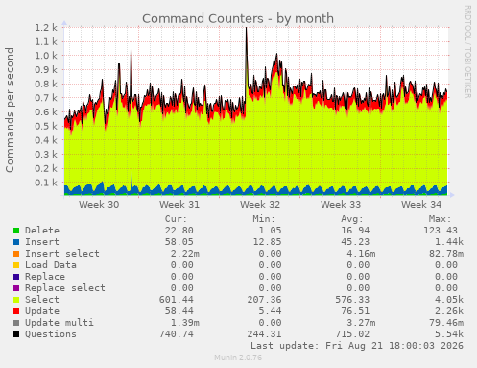Click the Questions max value 5.54k
This screenshot has height=368, width=477.
(x=449, y=334)
